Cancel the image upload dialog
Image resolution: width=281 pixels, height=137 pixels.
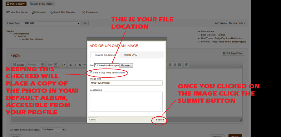tap(92, 120)
